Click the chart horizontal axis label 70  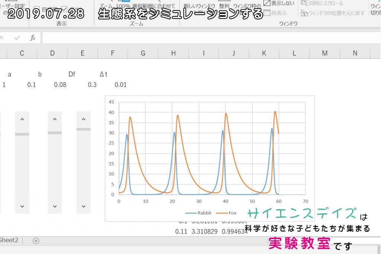(x=305, y=201)
